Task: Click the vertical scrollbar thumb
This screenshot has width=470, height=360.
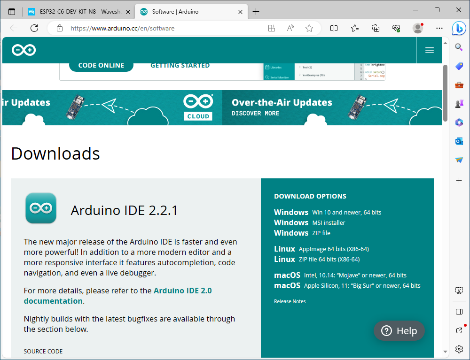Action: tap(446, 93)
